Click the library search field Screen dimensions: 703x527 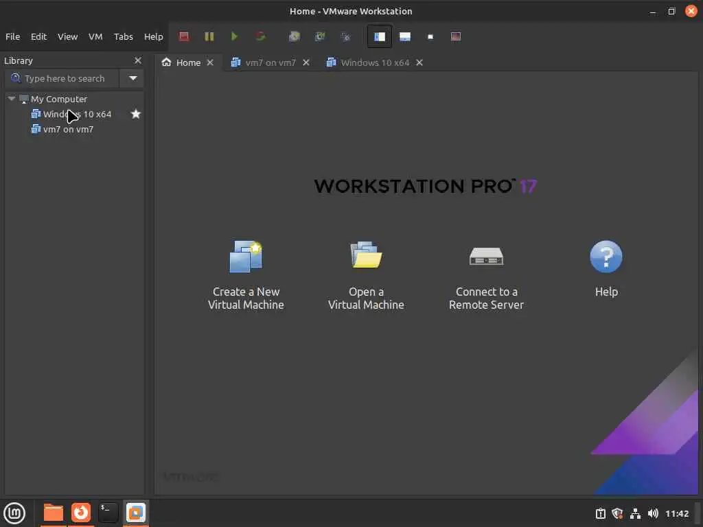tap(62, 78)
